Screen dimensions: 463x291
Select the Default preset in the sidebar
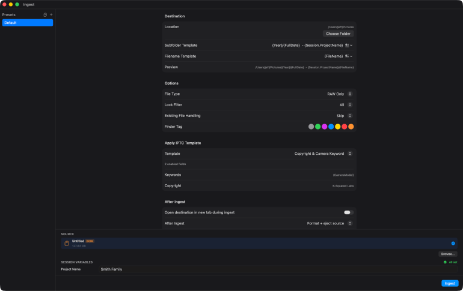[28, 23]
